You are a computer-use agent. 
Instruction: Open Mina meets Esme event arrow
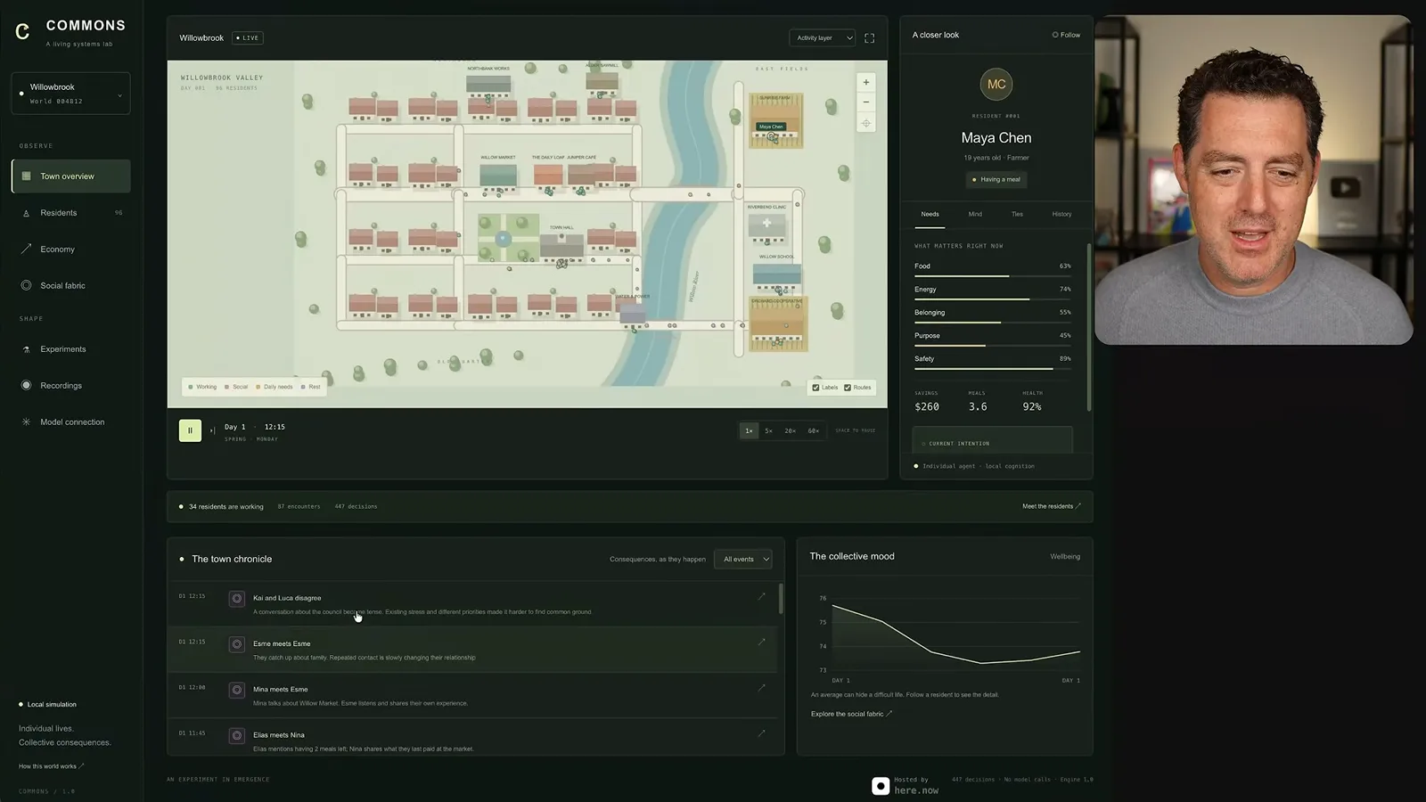[x=762, y=688]
